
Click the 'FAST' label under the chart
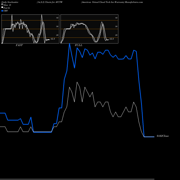(19, 45)
